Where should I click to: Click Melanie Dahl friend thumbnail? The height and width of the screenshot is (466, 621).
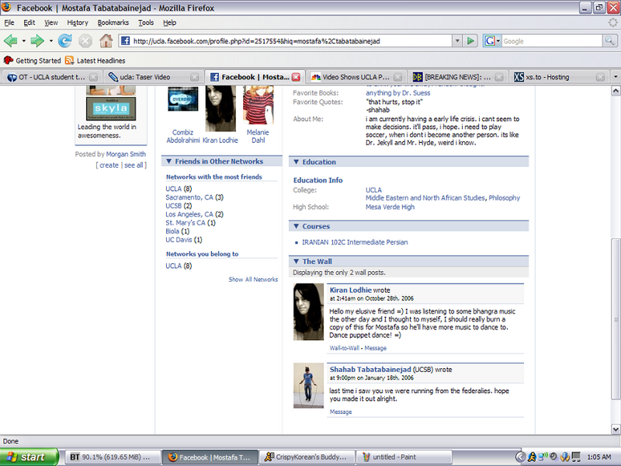click(x=258, y=105)
